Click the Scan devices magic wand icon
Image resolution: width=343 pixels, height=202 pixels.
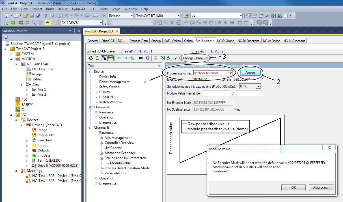34,23
